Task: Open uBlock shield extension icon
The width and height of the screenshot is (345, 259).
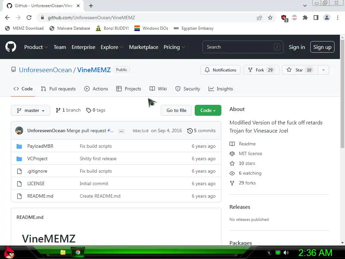Action: coord(284,18)
